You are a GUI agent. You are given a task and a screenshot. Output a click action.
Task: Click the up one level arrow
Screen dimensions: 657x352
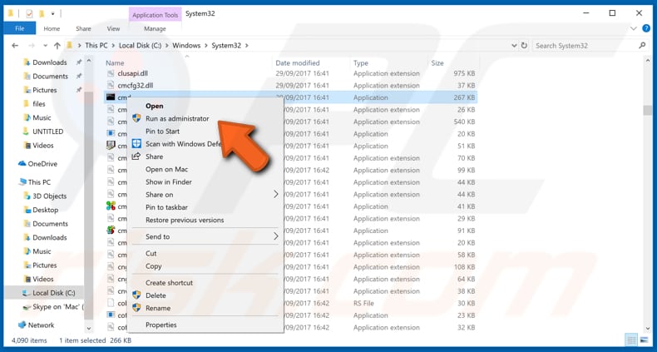click(57, 45)
